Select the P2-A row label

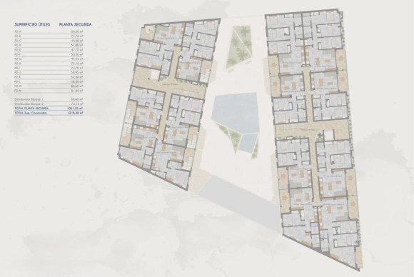18,31
